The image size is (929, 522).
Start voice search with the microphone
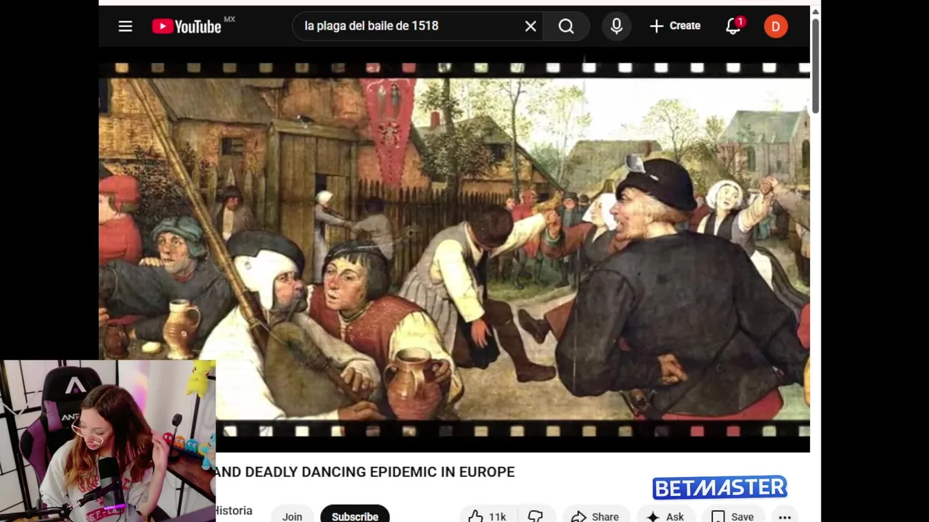tap(616, 26)
